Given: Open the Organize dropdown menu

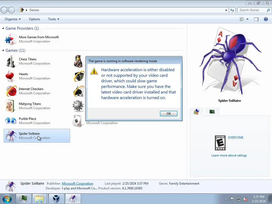Looking at the screenshot, I should tap(13, 19).
